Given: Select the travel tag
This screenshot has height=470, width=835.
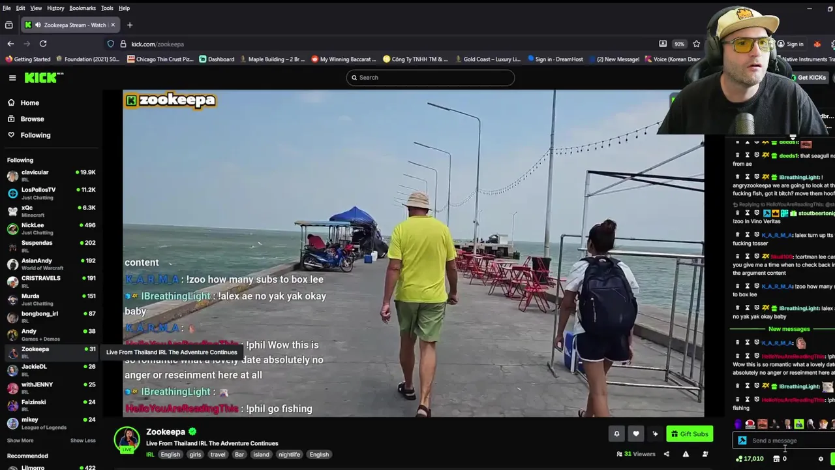Looking at the screenshot, I should pos(218,454).
